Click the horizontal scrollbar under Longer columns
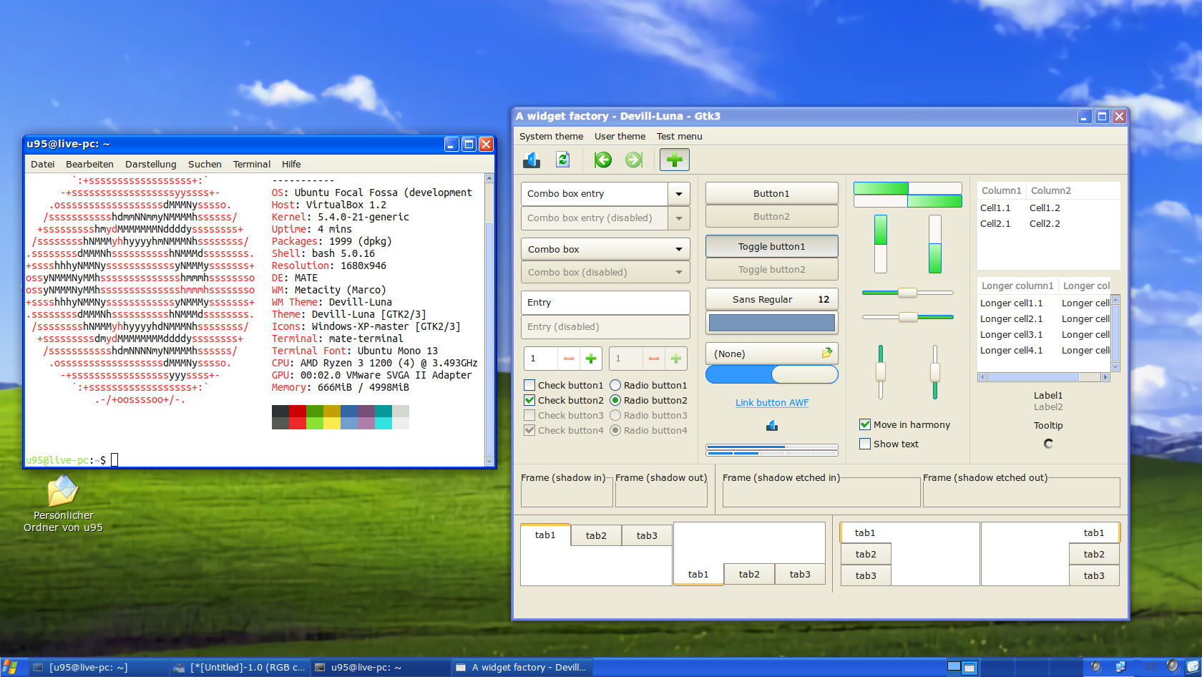 pos(1044,377)
